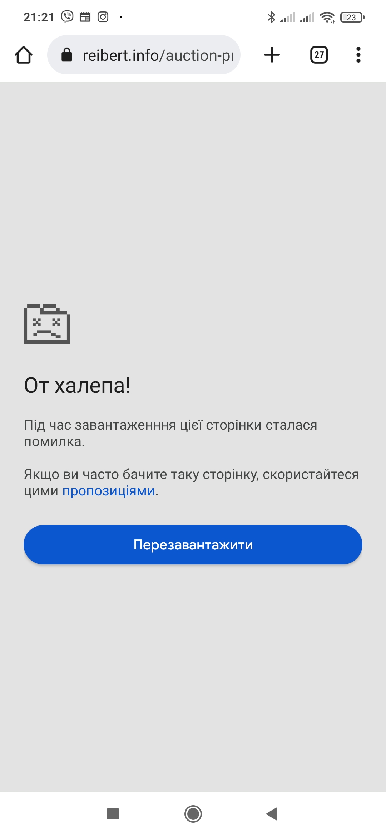
Task: Open a new tab with plus icon
Action: click(x=272, y=55)
